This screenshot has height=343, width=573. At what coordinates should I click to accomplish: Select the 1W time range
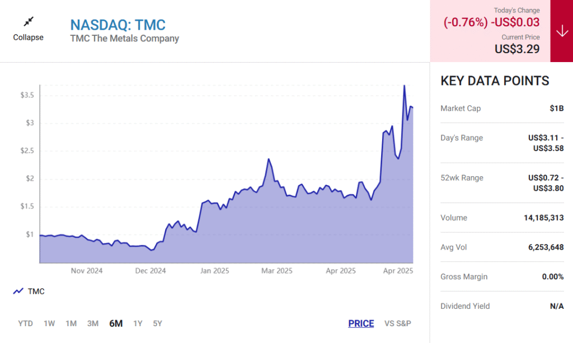49,323
